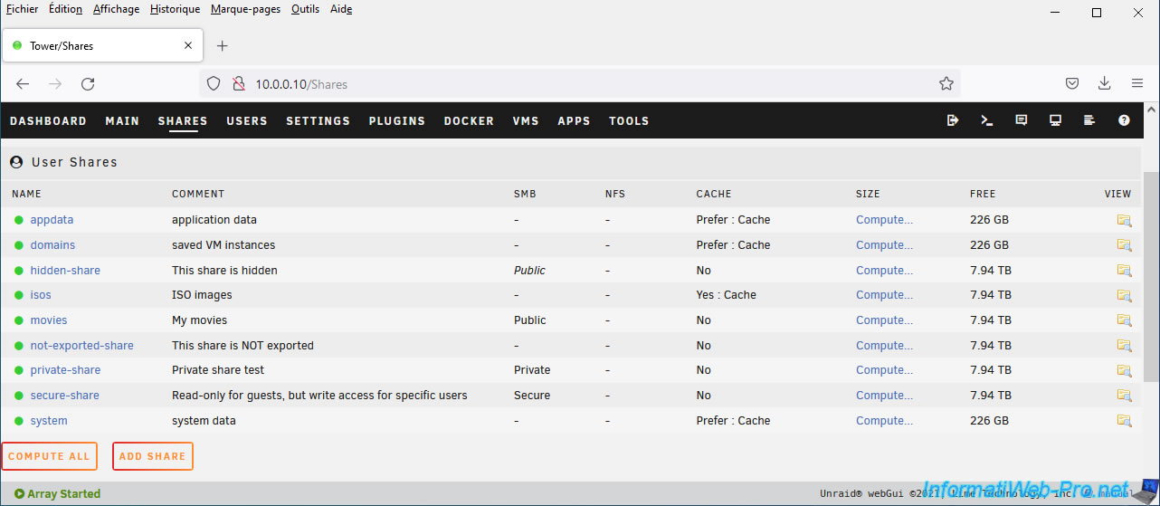Switch to the Dashboard tab
Screen dimensions: 1160x506
click(x=48, y=121)
